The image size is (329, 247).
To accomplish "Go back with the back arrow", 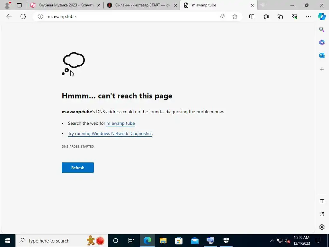I will tap(9, 16).
